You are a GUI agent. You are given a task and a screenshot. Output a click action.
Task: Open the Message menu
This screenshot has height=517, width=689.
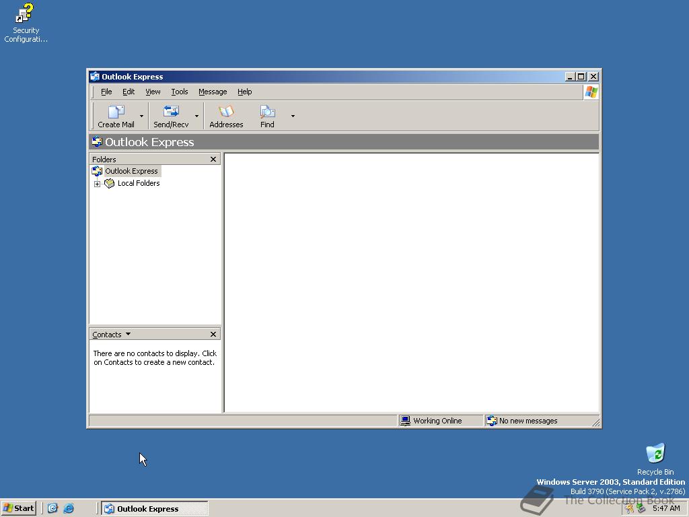click(x=213, y=92)
